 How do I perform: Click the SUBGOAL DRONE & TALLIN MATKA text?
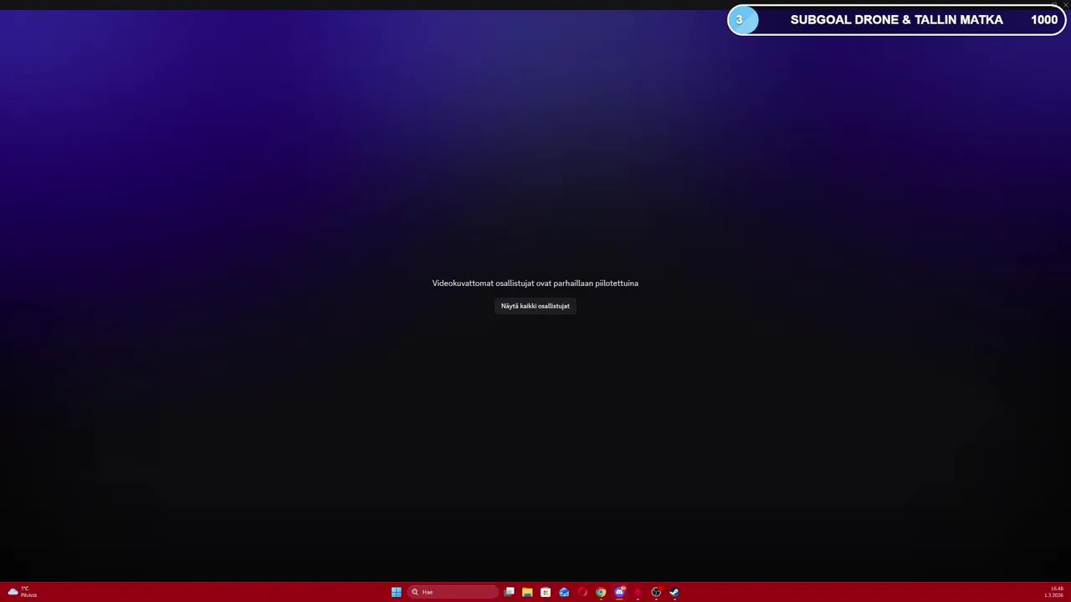click(896, 20)
